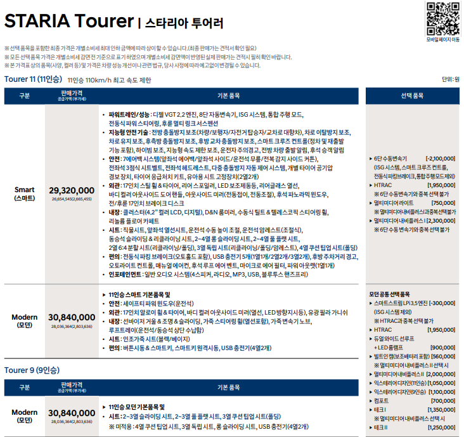Click 'HTRAC [1,950,000]' under 모던 공통 선택 품목
The width and height of the screenshot is (464, 437).
point(413,330)
